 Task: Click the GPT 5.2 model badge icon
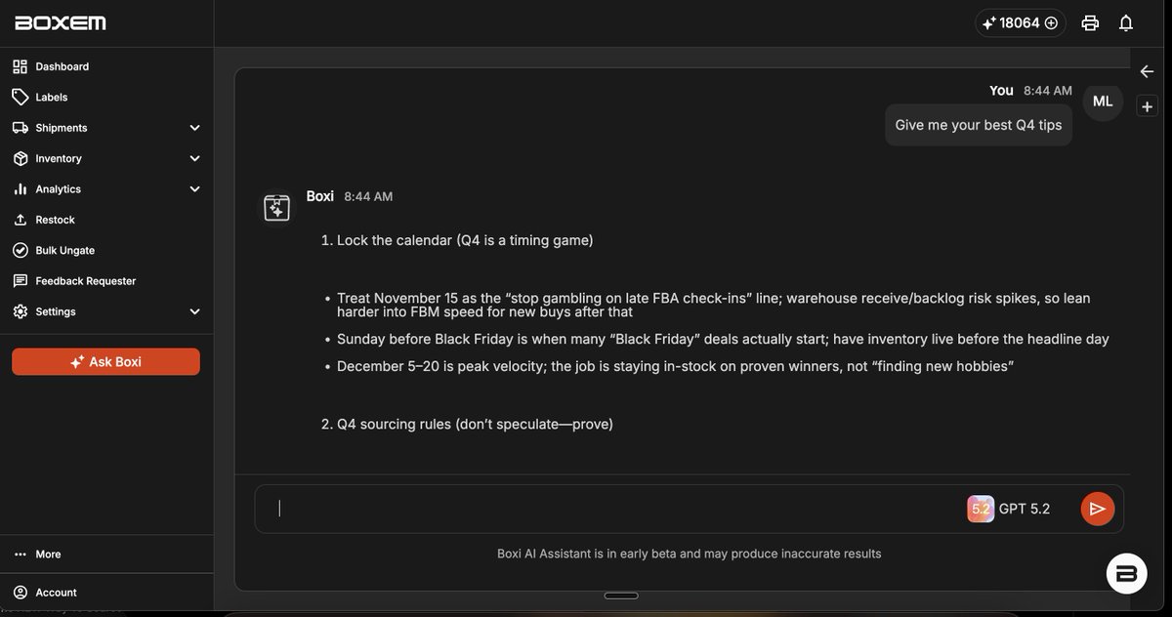point(981,509)
